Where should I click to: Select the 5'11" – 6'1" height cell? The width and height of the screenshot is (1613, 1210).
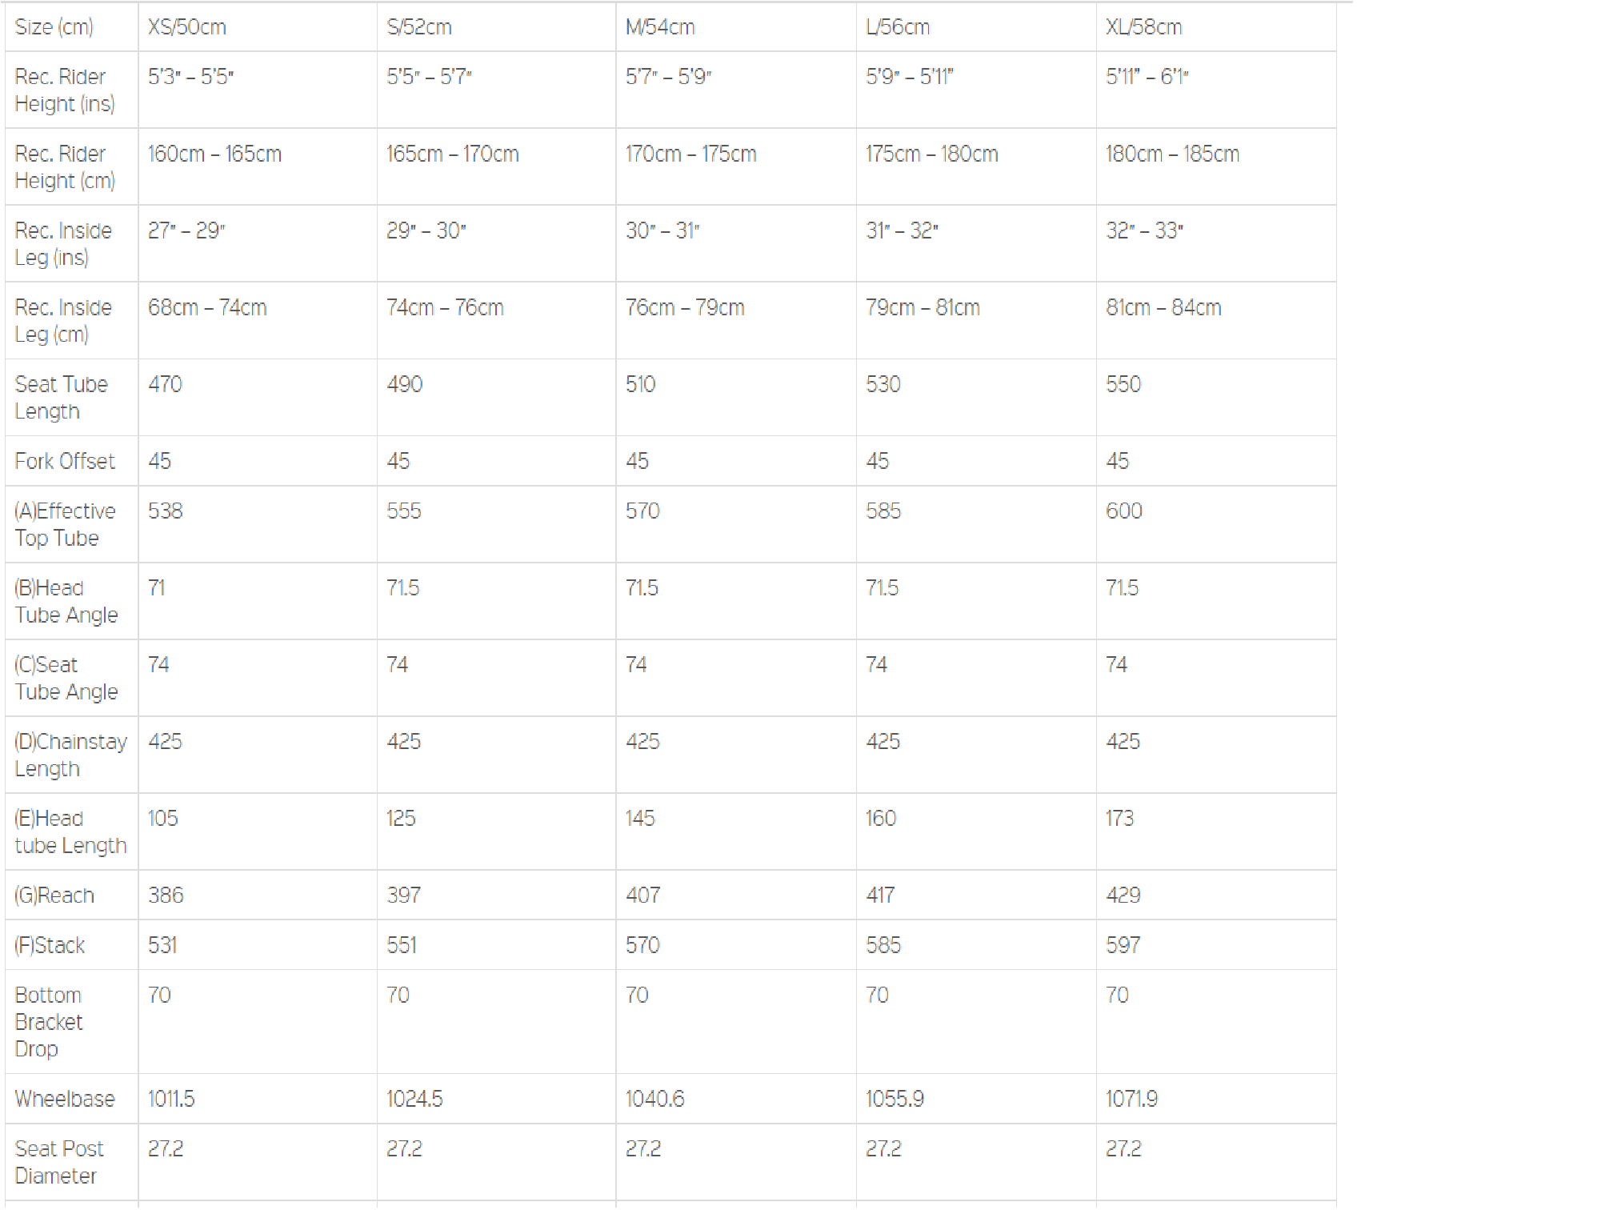[x=1147, y=77]
